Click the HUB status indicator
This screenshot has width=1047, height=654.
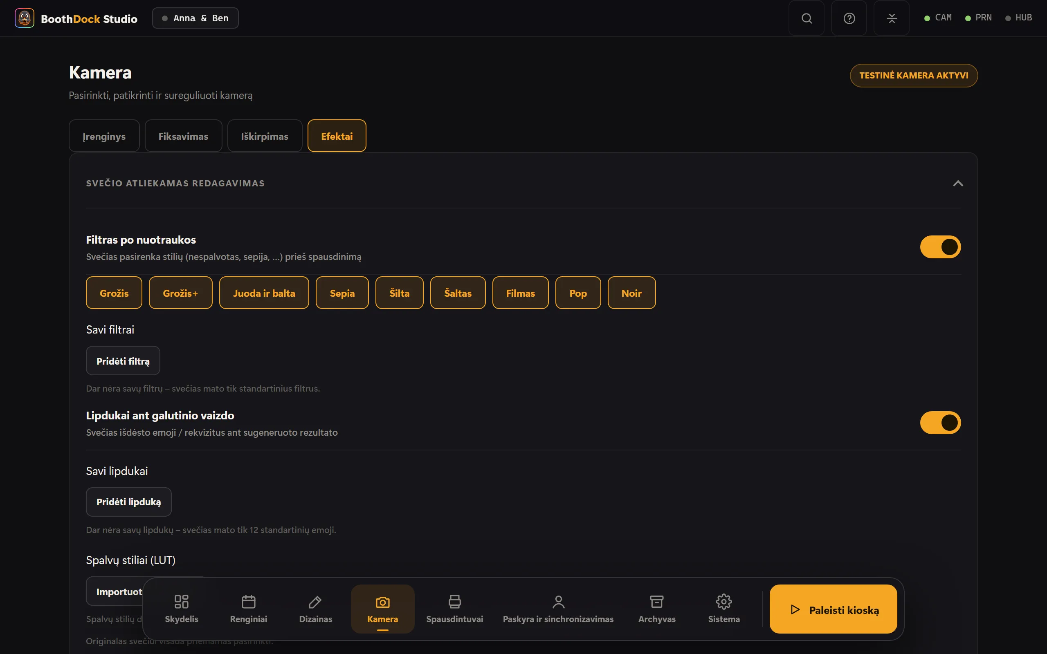[1019, 18]
